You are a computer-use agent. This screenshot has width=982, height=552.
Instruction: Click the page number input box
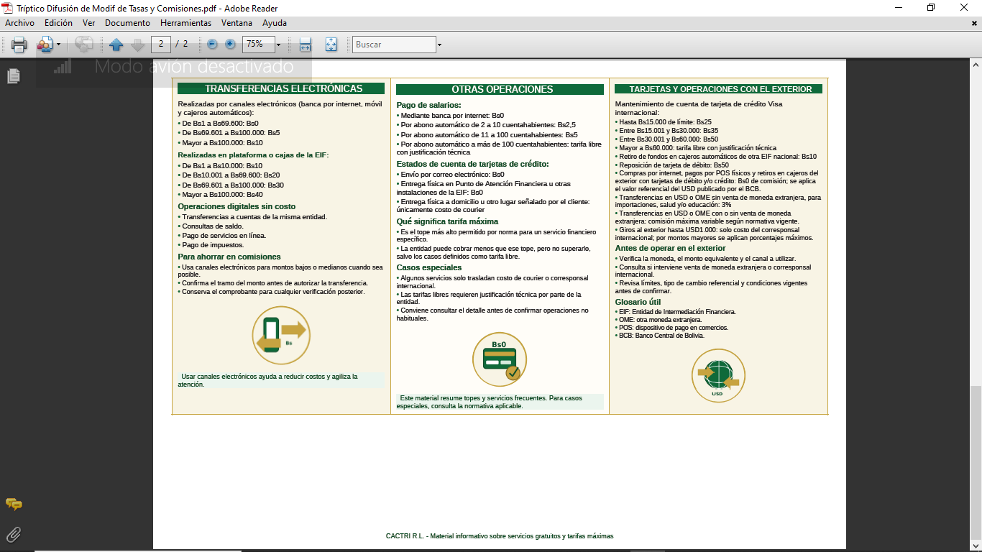click(160, 44)
